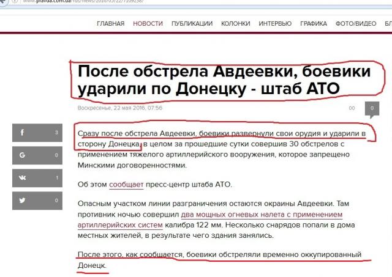Click the browser address bar URL
392x277 pixels.
(83, 1)
